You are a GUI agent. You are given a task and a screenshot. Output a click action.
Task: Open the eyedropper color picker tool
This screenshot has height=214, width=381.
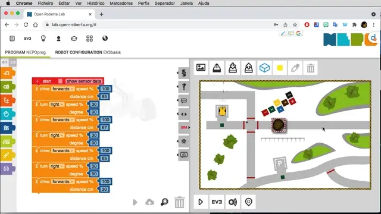tap(295, 68)
